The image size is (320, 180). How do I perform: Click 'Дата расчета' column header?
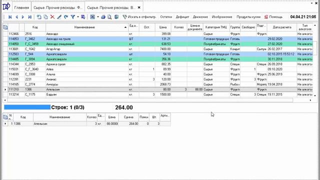click(282, 27)
